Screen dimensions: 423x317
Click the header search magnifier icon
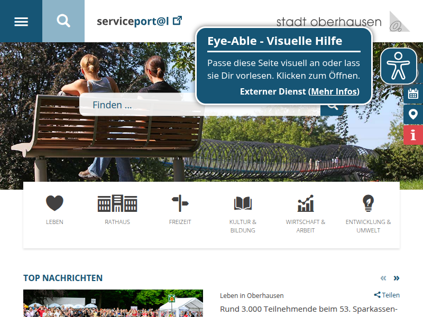(63, 21)
